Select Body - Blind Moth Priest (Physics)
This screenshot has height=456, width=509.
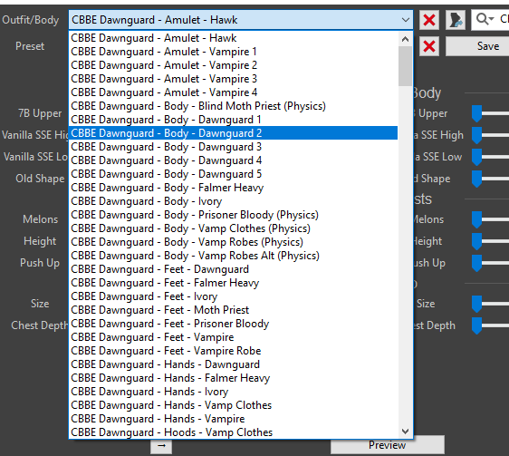(x=233, y=106)
